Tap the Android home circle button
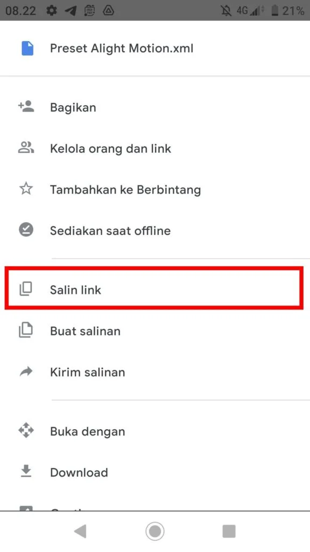310x552 pixels. click(155, 531)
